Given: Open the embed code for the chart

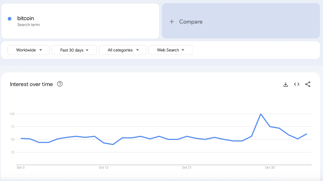Looking at the screenshot, I should [297, 84].
